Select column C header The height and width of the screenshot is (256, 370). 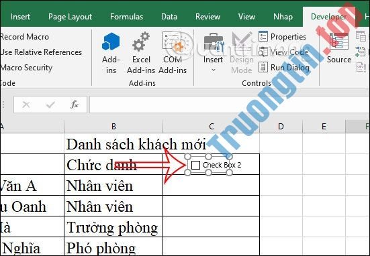tap(212, 127)
